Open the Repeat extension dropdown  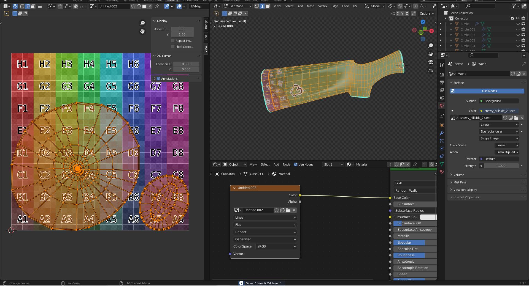(x=265, y=232)
